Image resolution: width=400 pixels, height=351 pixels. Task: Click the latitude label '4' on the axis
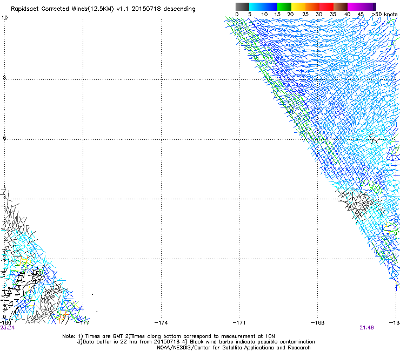click(4, 198)
